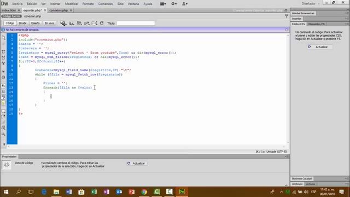The image size is (350, 197).
Task: Close the exportar.php tab
Action: [x=45, y=10]
